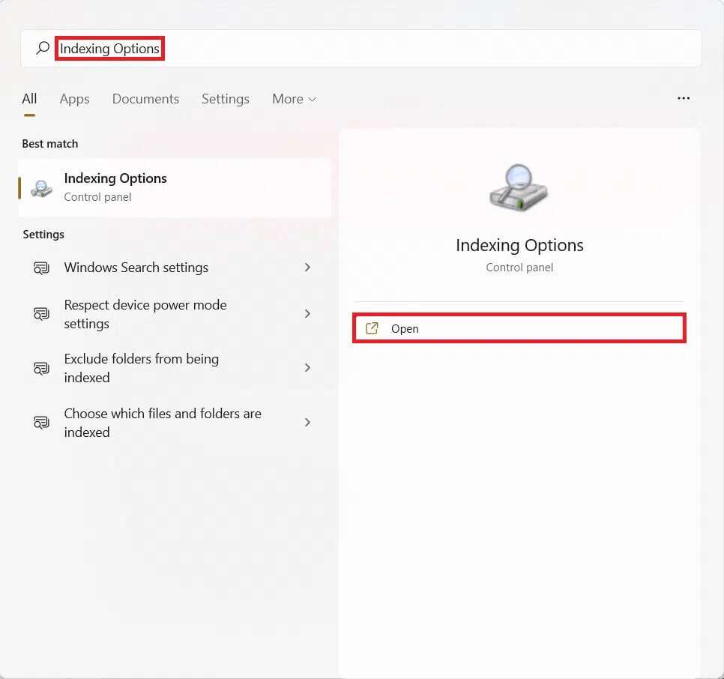Click Indexing Options title in preview pane

(x=519, y=245)
